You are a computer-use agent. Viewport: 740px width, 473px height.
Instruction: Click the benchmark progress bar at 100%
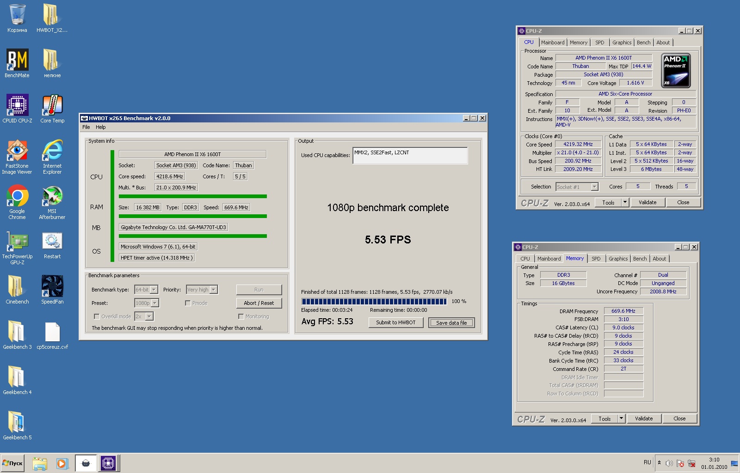(374, 302)
